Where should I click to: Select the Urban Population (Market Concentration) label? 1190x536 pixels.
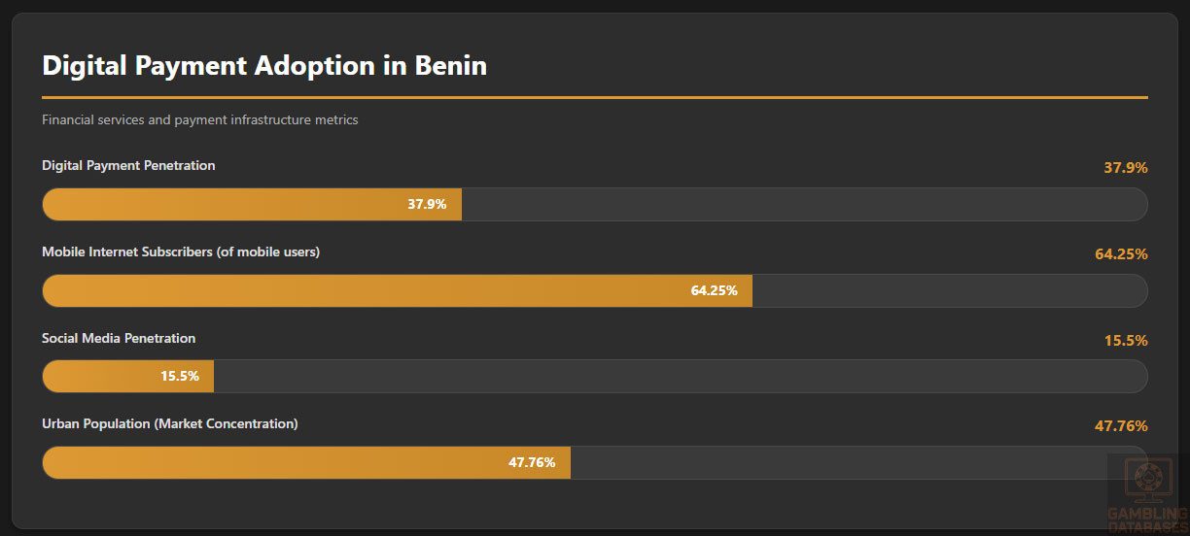[170, 424]
